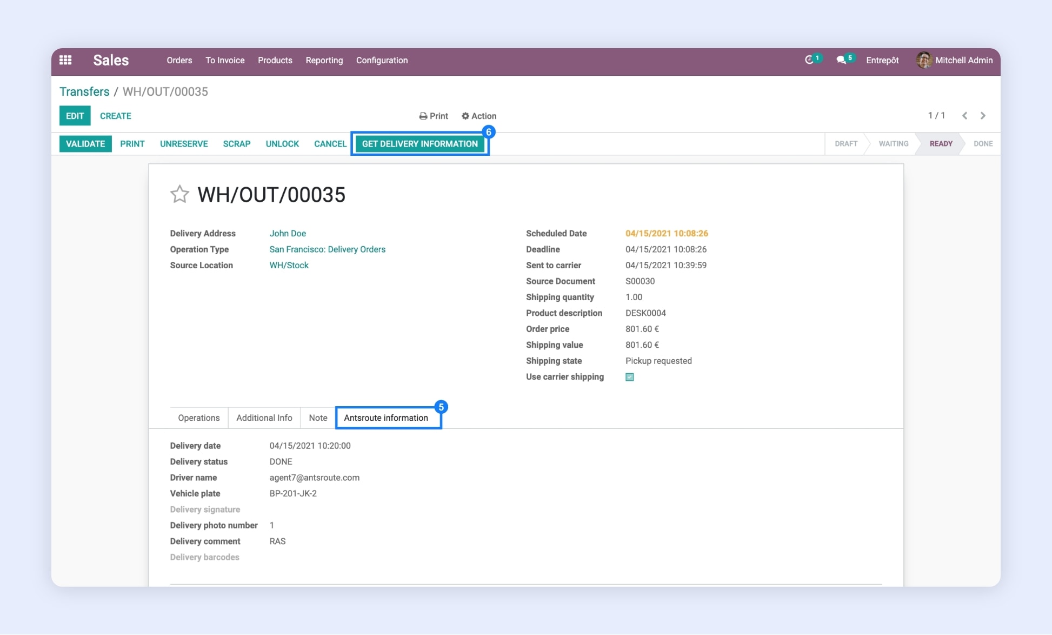The image size is (1052, 635).
Task: Expand the Action gear dropdown
Action: click(479, 116)
